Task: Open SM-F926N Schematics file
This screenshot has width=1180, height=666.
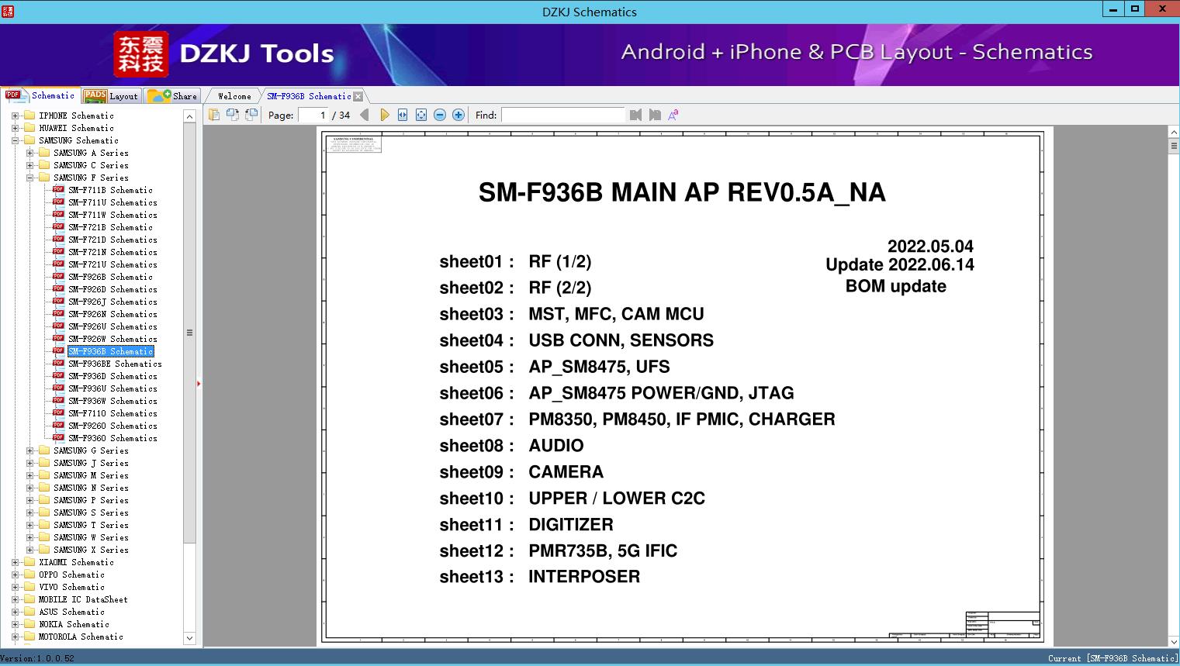Action: 112,314
